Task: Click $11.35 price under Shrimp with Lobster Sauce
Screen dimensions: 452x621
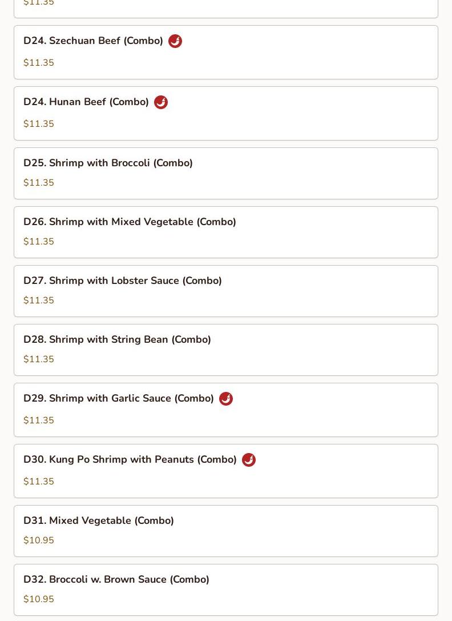Action: pyautogui.click(x=39, y=301)
